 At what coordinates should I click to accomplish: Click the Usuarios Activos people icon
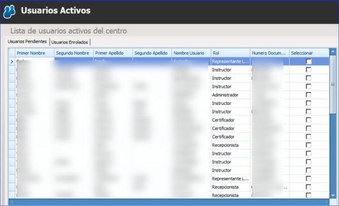(9, 11)
